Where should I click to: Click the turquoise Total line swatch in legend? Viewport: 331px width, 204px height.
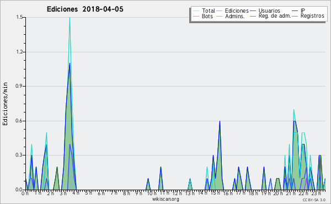pos(196,11)
